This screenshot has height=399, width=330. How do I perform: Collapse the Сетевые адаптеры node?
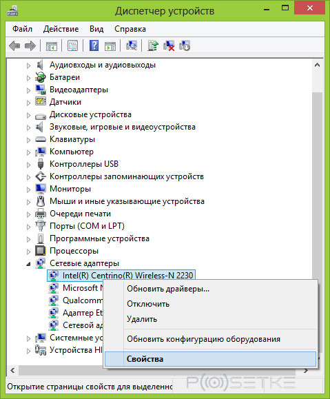coord(28,264)
